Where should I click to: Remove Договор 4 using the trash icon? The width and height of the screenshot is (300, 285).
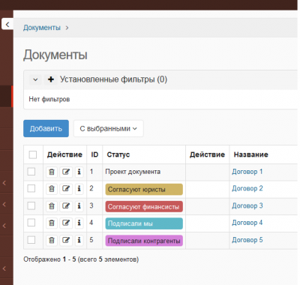tap(52, 223)
